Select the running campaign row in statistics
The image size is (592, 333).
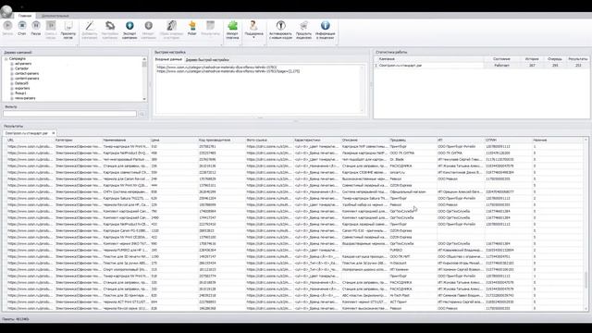coord(481,66)
